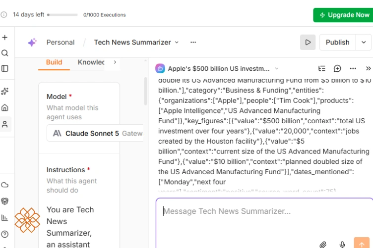Open the Publish options dropdown arrow
The height and width of the screenshot is (248, 373).
[x=364, y=42]
